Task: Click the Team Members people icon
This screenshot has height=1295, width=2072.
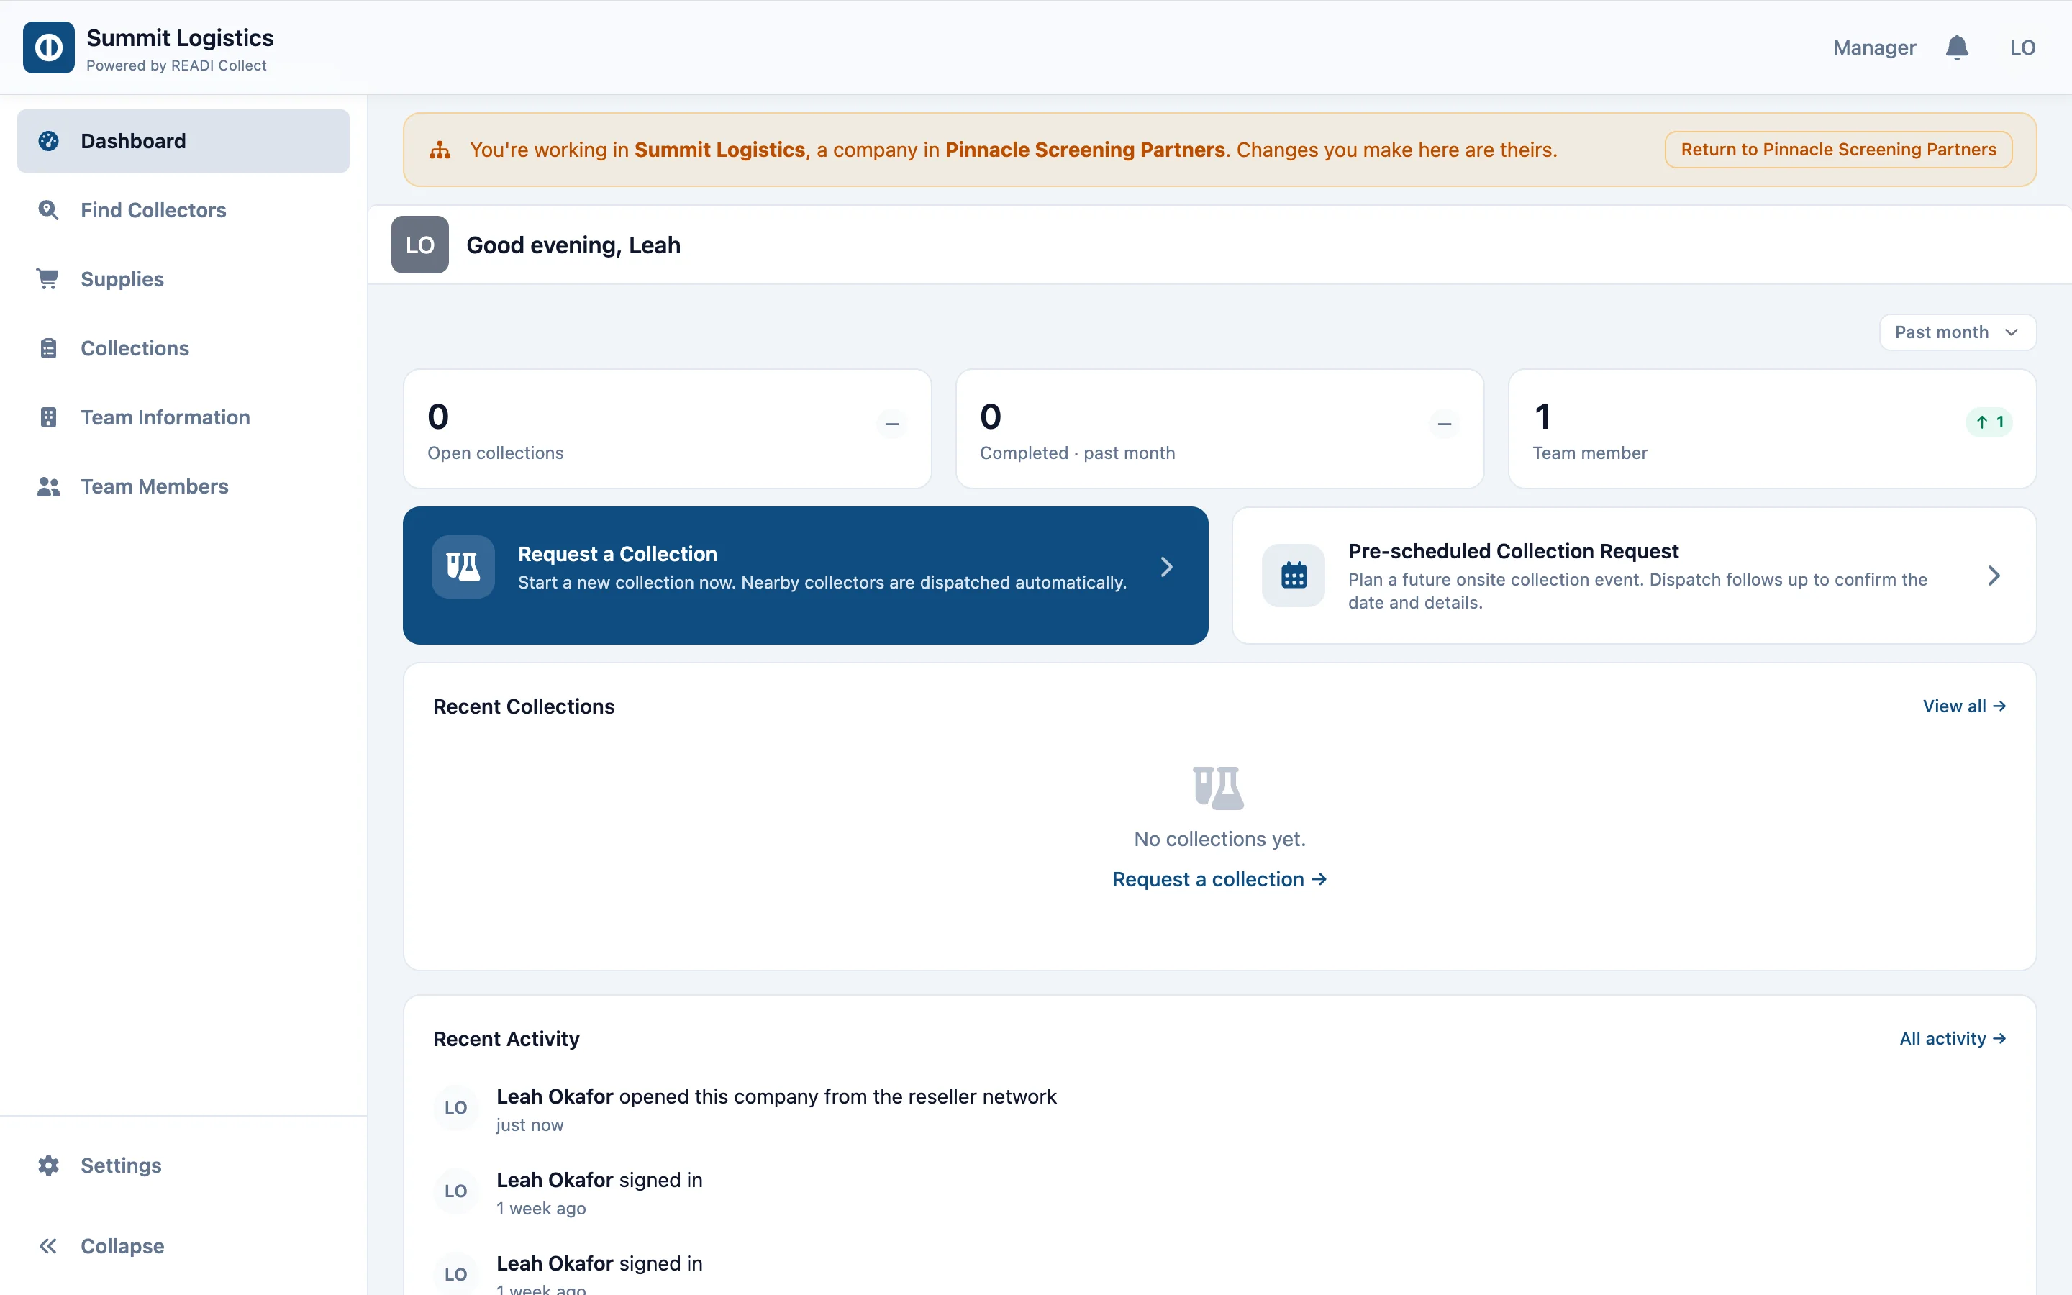Action: click(x=49, y=486)
